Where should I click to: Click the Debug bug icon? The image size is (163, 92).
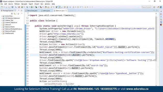coord(27,7)
